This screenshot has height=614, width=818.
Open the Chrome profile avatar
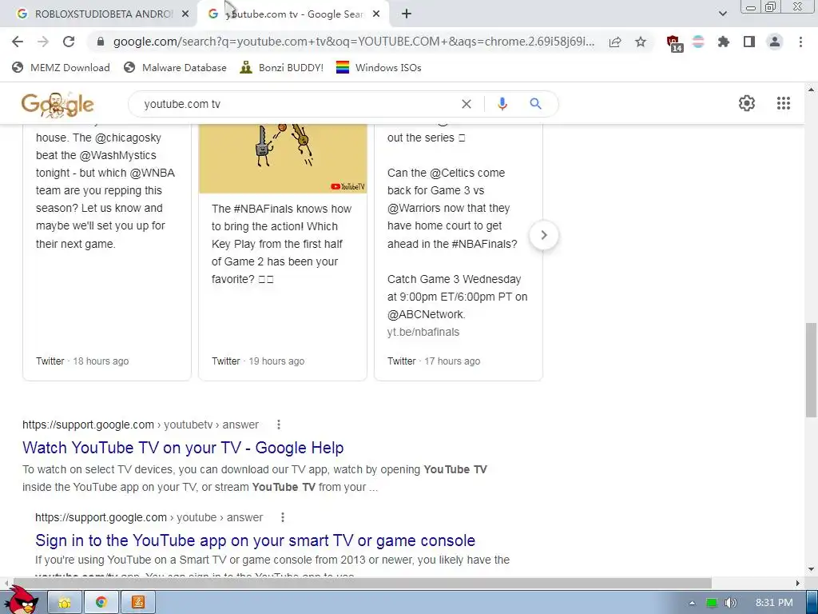pos(775,42)
